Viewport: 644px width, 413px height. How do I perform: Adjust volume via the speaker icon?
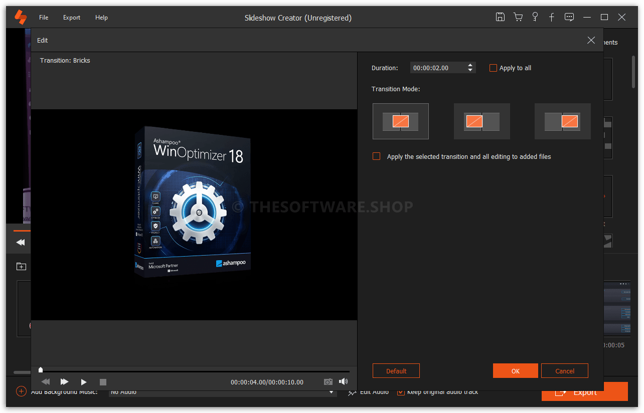(x=344, y=381)
